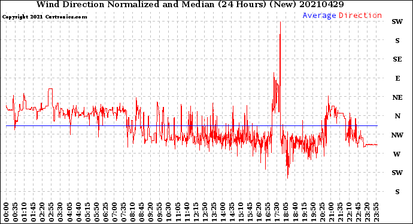Image resolution: width=413 pixels, height=224 pixels.
Task: Click the blue horizontal average line
Action: point(192,125)
